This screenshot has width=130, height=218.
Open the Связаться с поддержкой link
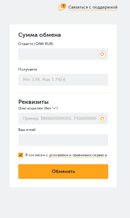click(x=93, y=7)
